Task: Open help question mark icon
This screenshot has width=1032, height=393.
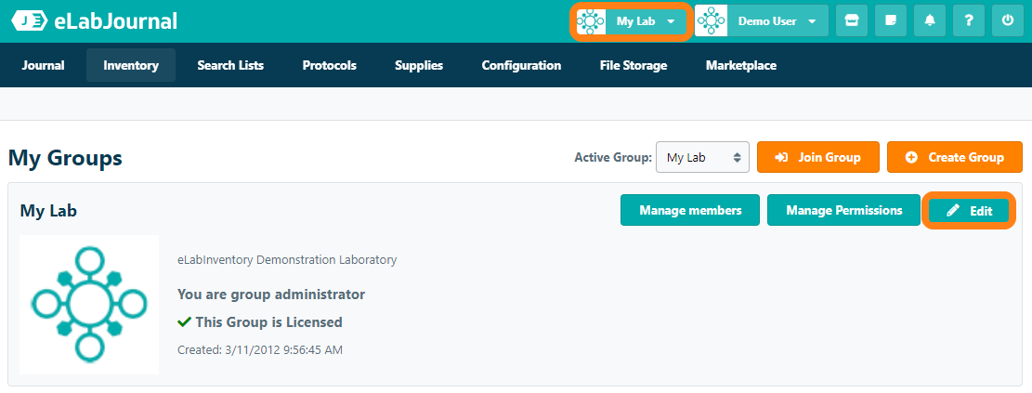Action: (968, 21)
